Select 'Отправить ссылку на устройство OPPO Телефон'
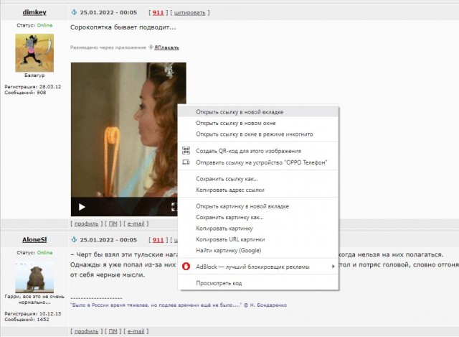 (x=258, y=162)
